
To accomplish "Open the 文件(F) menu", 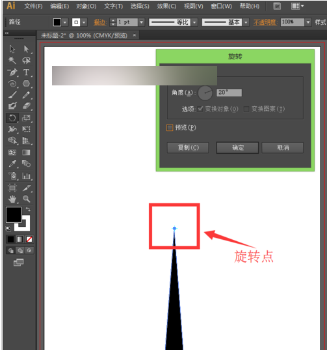I will pyautogui.click(x=33, y=6).
